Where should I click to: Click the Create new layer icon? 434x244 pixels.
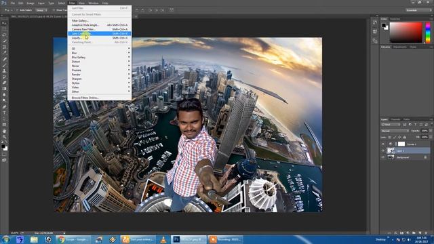click(420, 233)
